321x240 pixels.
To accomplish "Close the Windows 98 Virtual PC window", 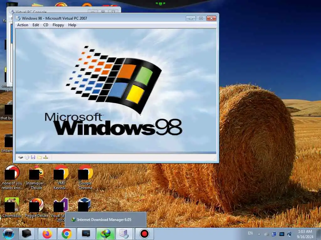I will pos(212,18).
